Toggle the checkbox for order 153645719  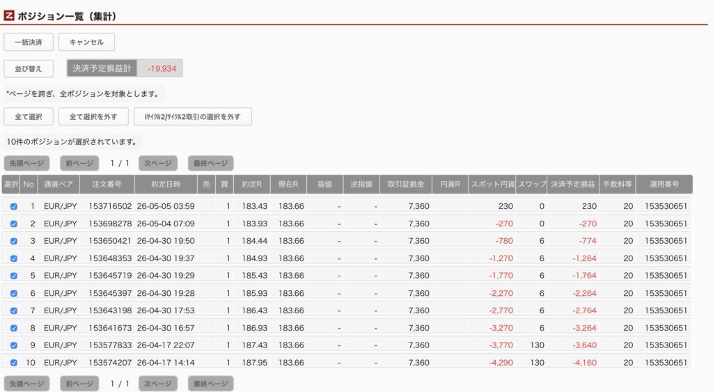pyautogui.click(x=14, y=276)
